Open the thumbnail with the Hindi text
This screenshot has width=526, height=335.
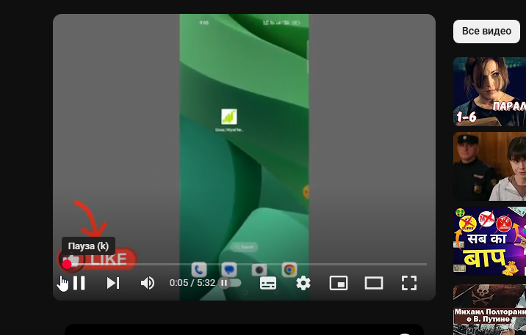tap(489, 241)
